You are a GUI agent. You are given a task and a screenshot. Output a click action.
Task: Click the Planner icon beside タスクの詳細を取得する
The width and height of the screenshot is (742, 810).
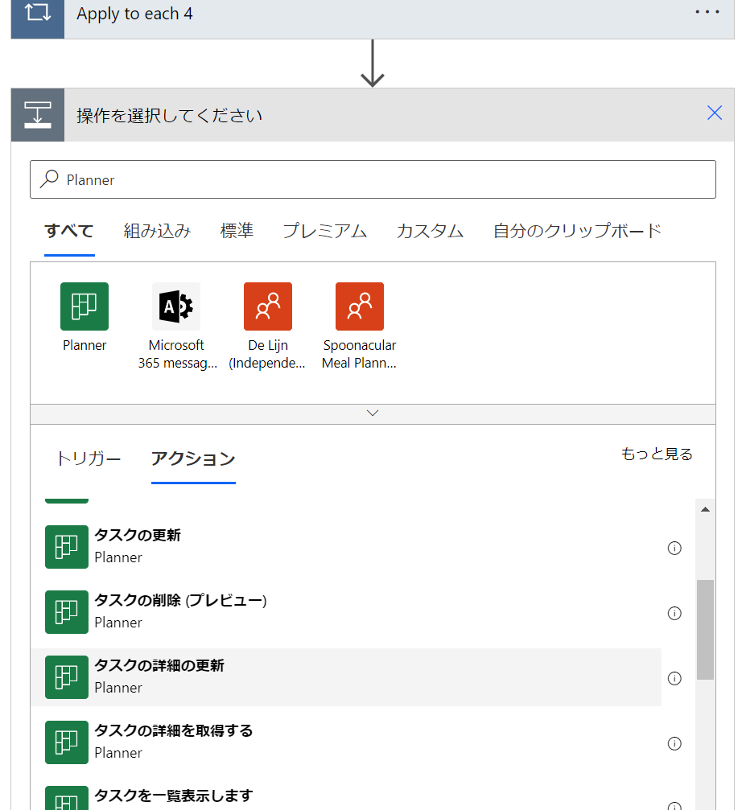pyautogui.click(x=67, y=742)
